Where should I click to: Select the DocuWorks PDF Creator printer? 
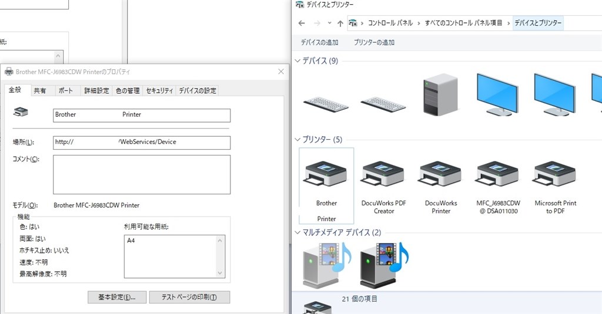(x=383, y=174)
